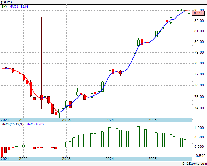Click 2022 on the price chart timeline
Image resolution: width=207 pixels, height=166 pixels.
coord(23,120)
